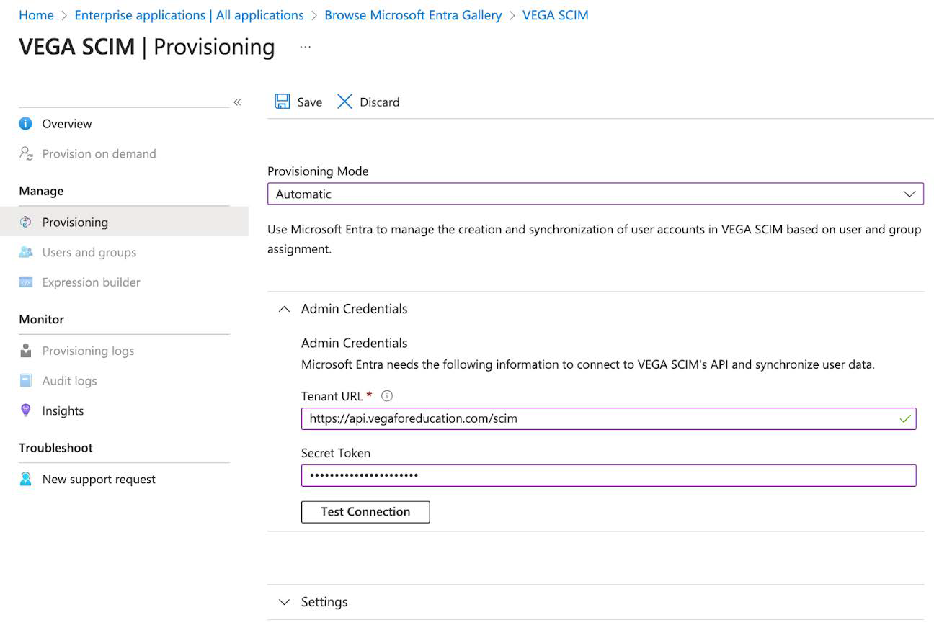Expand the Settings section
Image resolution: width=934 pixels, height=633 pixels.
(x=285, y=602)
